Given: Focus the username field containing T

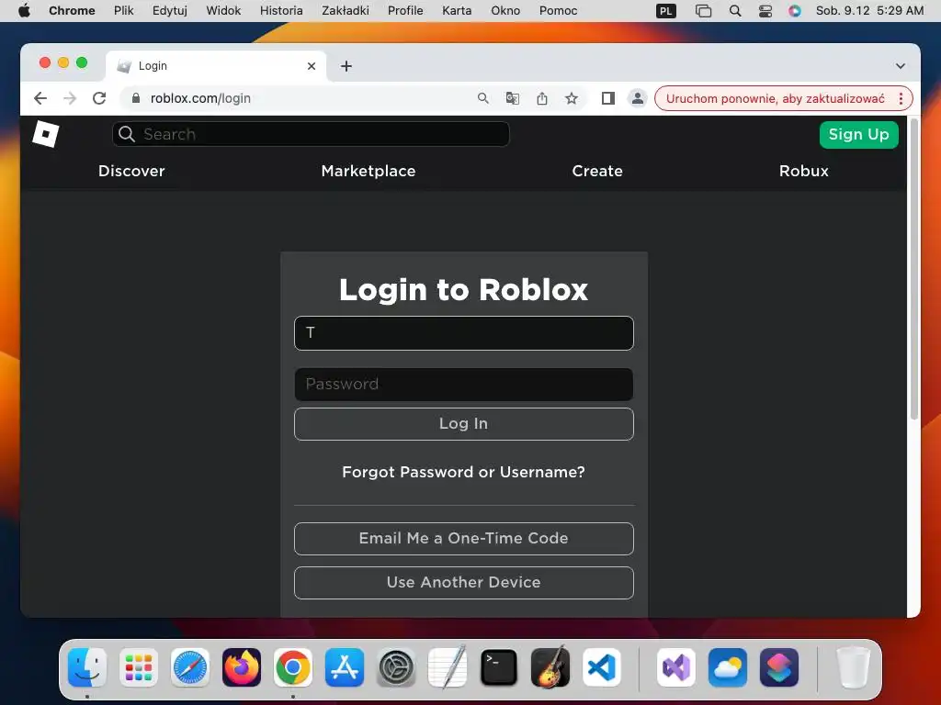Looking at the screenshot, I should point(464,333).
